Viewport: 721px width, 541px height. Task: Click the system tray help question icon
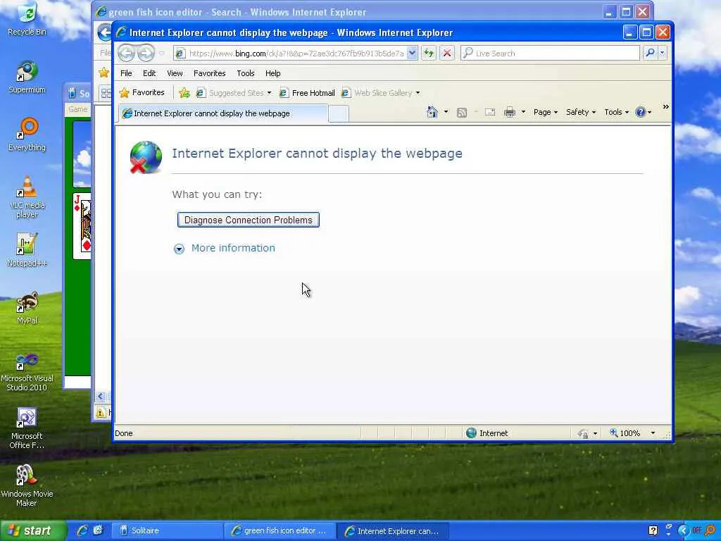(653, 530)
